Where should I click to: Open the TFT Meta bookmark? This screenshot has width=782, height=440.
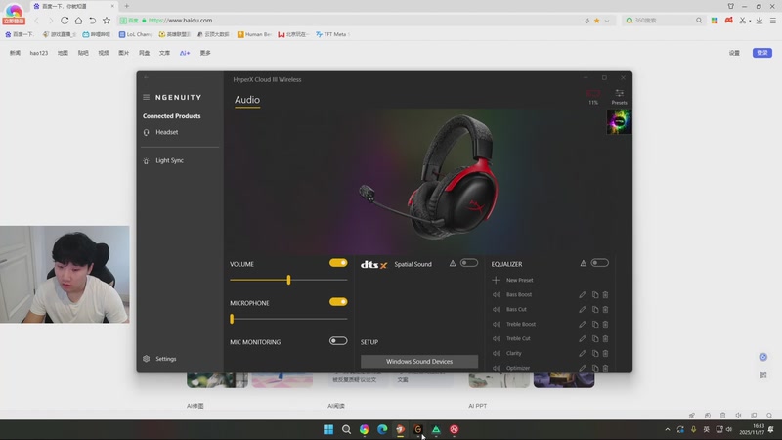(x=331, y=34)
